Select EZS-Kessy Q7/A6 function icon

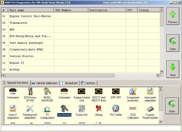click(30, 95)
